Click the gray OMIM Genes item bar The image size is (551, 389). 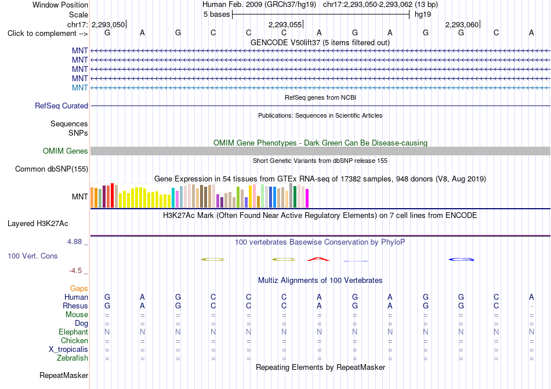(x=320, y=151)
